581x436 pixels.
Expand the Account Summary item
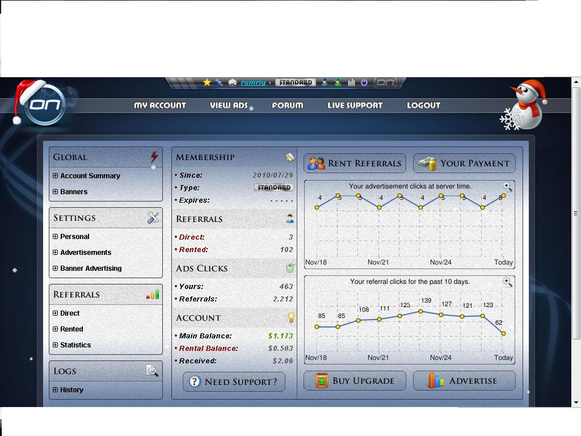click(x=56, y=176)
